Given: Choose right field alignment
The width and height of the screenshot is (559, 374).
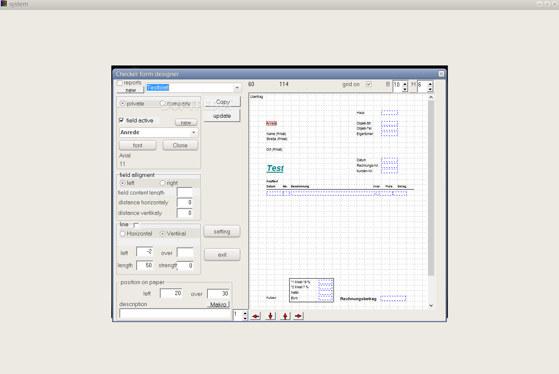Looking at the screenshot, I should [x=163, y=183].
